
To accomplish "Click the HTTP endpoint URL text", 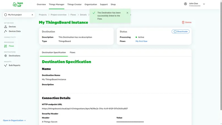I will [85, 109].
